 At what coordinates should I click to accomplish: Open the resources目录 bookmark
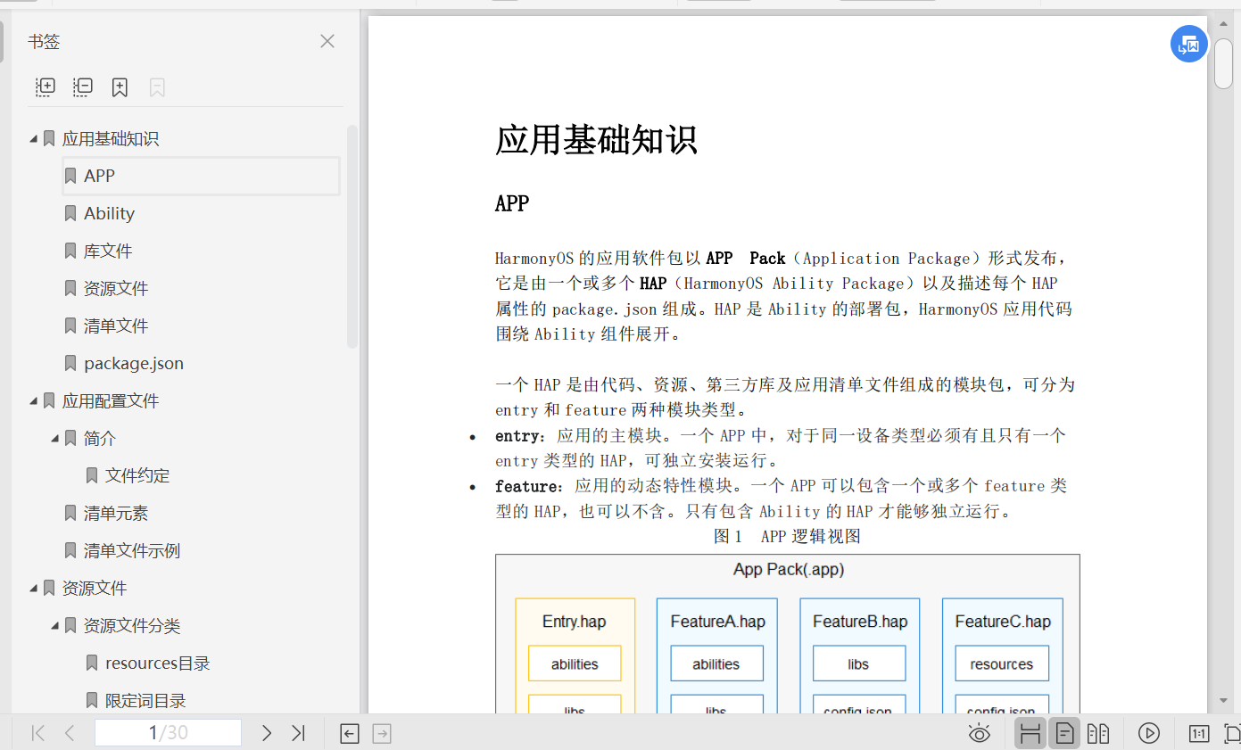point(158,663)
